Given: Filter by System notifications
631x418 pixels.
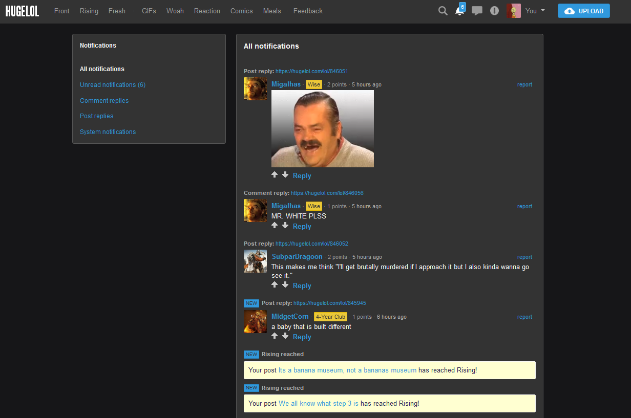Looking at the screenshot, I should [x=108, y=132].
